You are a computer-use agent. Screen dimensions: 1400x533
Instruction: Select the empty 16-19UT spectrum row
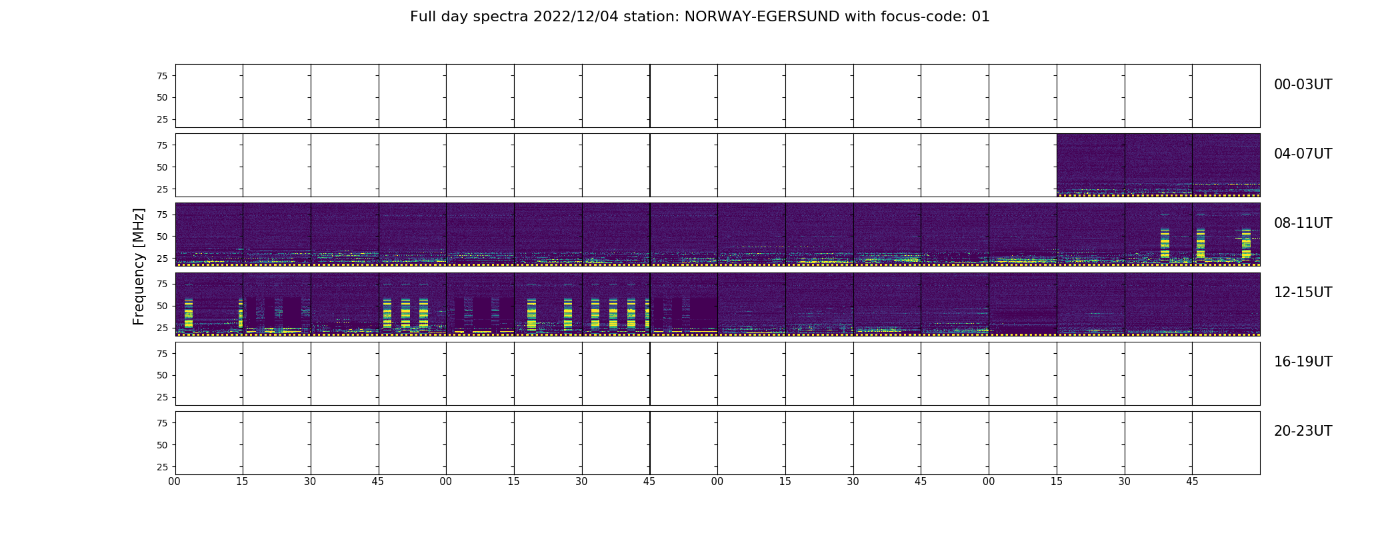[717, 374]
